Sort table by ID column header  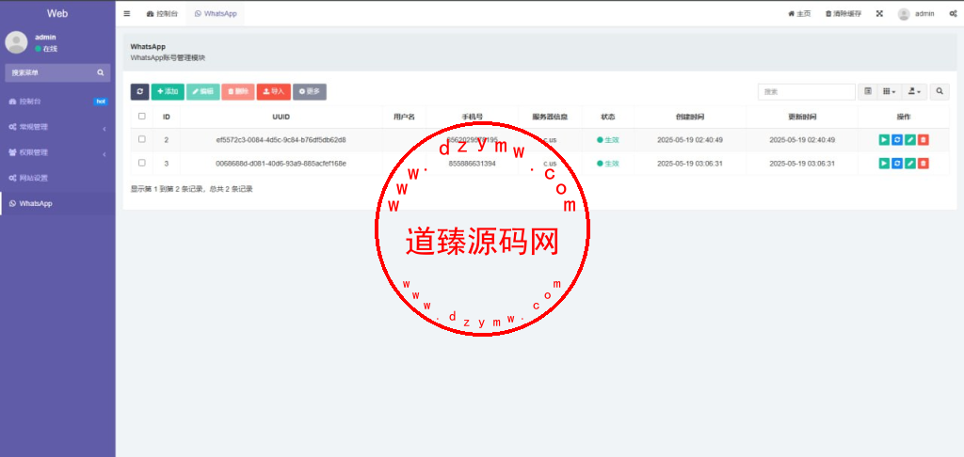166,116
